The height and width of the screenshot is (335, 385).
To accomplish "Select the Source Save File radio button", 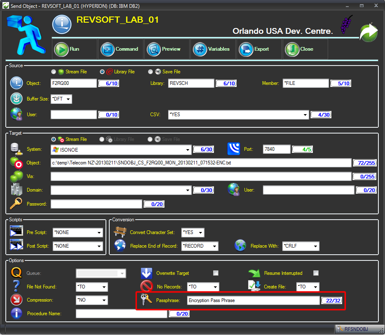I will [150, 72].
